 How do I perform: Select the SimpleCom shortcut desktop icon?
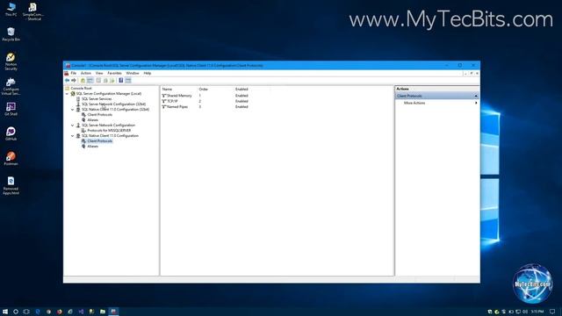[x=33, y=11]
